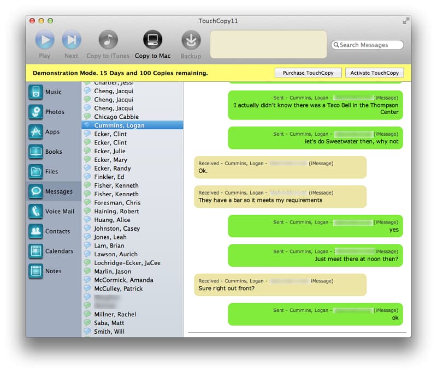
Task: Click the Purchase TouchCopy button
Action: click(308, 73)
